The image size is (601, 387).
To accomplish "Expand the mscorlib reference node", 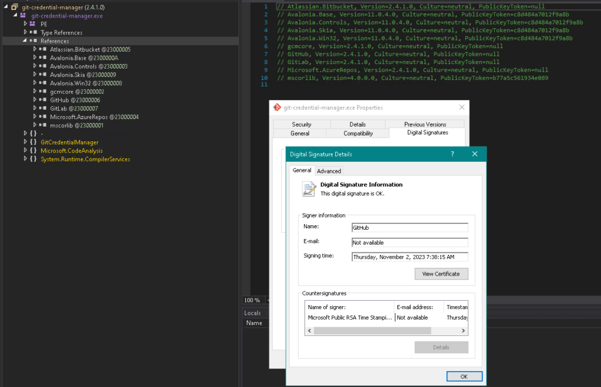I will [35, 125].
